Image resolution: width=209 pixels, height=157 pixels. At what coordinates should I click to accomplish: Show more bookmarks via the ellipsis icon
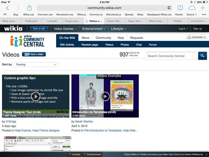click(204, 14)
